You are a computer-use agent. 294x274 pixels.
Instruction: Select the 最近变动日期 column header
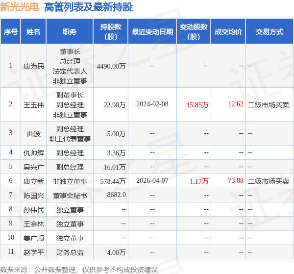point(152,32)
